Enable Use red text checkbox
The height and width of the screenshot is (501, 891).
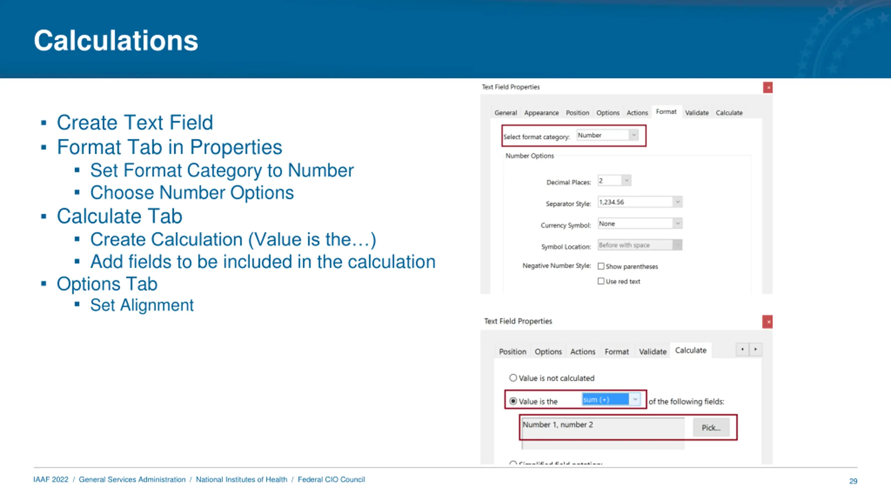pos(601,281)
